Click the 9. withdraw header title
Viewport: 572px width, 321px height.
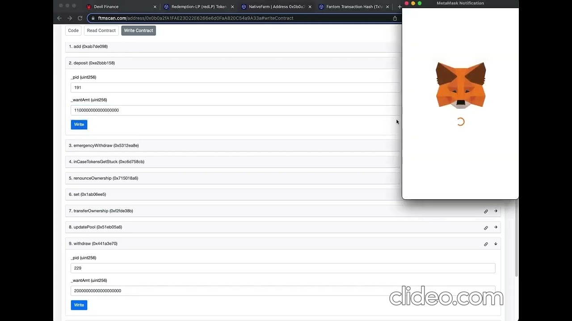click(93, 243)
